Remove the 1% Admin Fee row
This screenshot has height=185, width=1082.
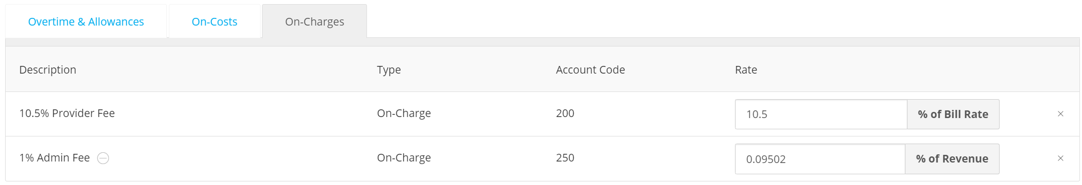(x=1061, y=158)
